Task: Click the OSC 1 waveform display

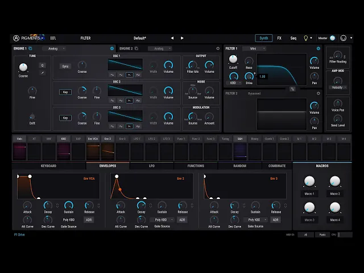Action: click(x=125, y=64)
